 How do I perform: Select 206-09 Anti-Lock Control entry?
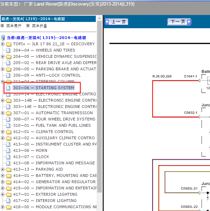coord(47,75)
